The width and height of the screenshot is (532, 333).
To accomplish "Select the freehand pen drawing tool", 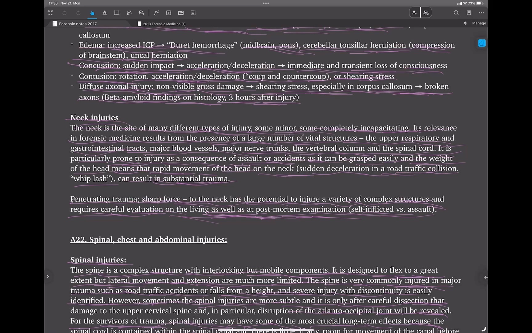I will pyautogui.click(x=156, y=13).
